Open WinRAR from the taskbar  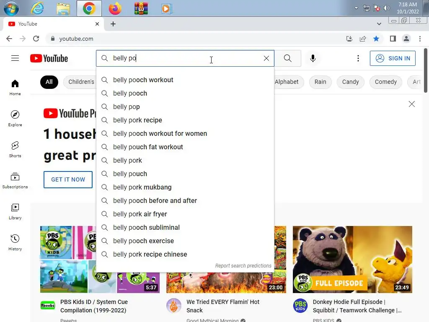tap(141, 8)
